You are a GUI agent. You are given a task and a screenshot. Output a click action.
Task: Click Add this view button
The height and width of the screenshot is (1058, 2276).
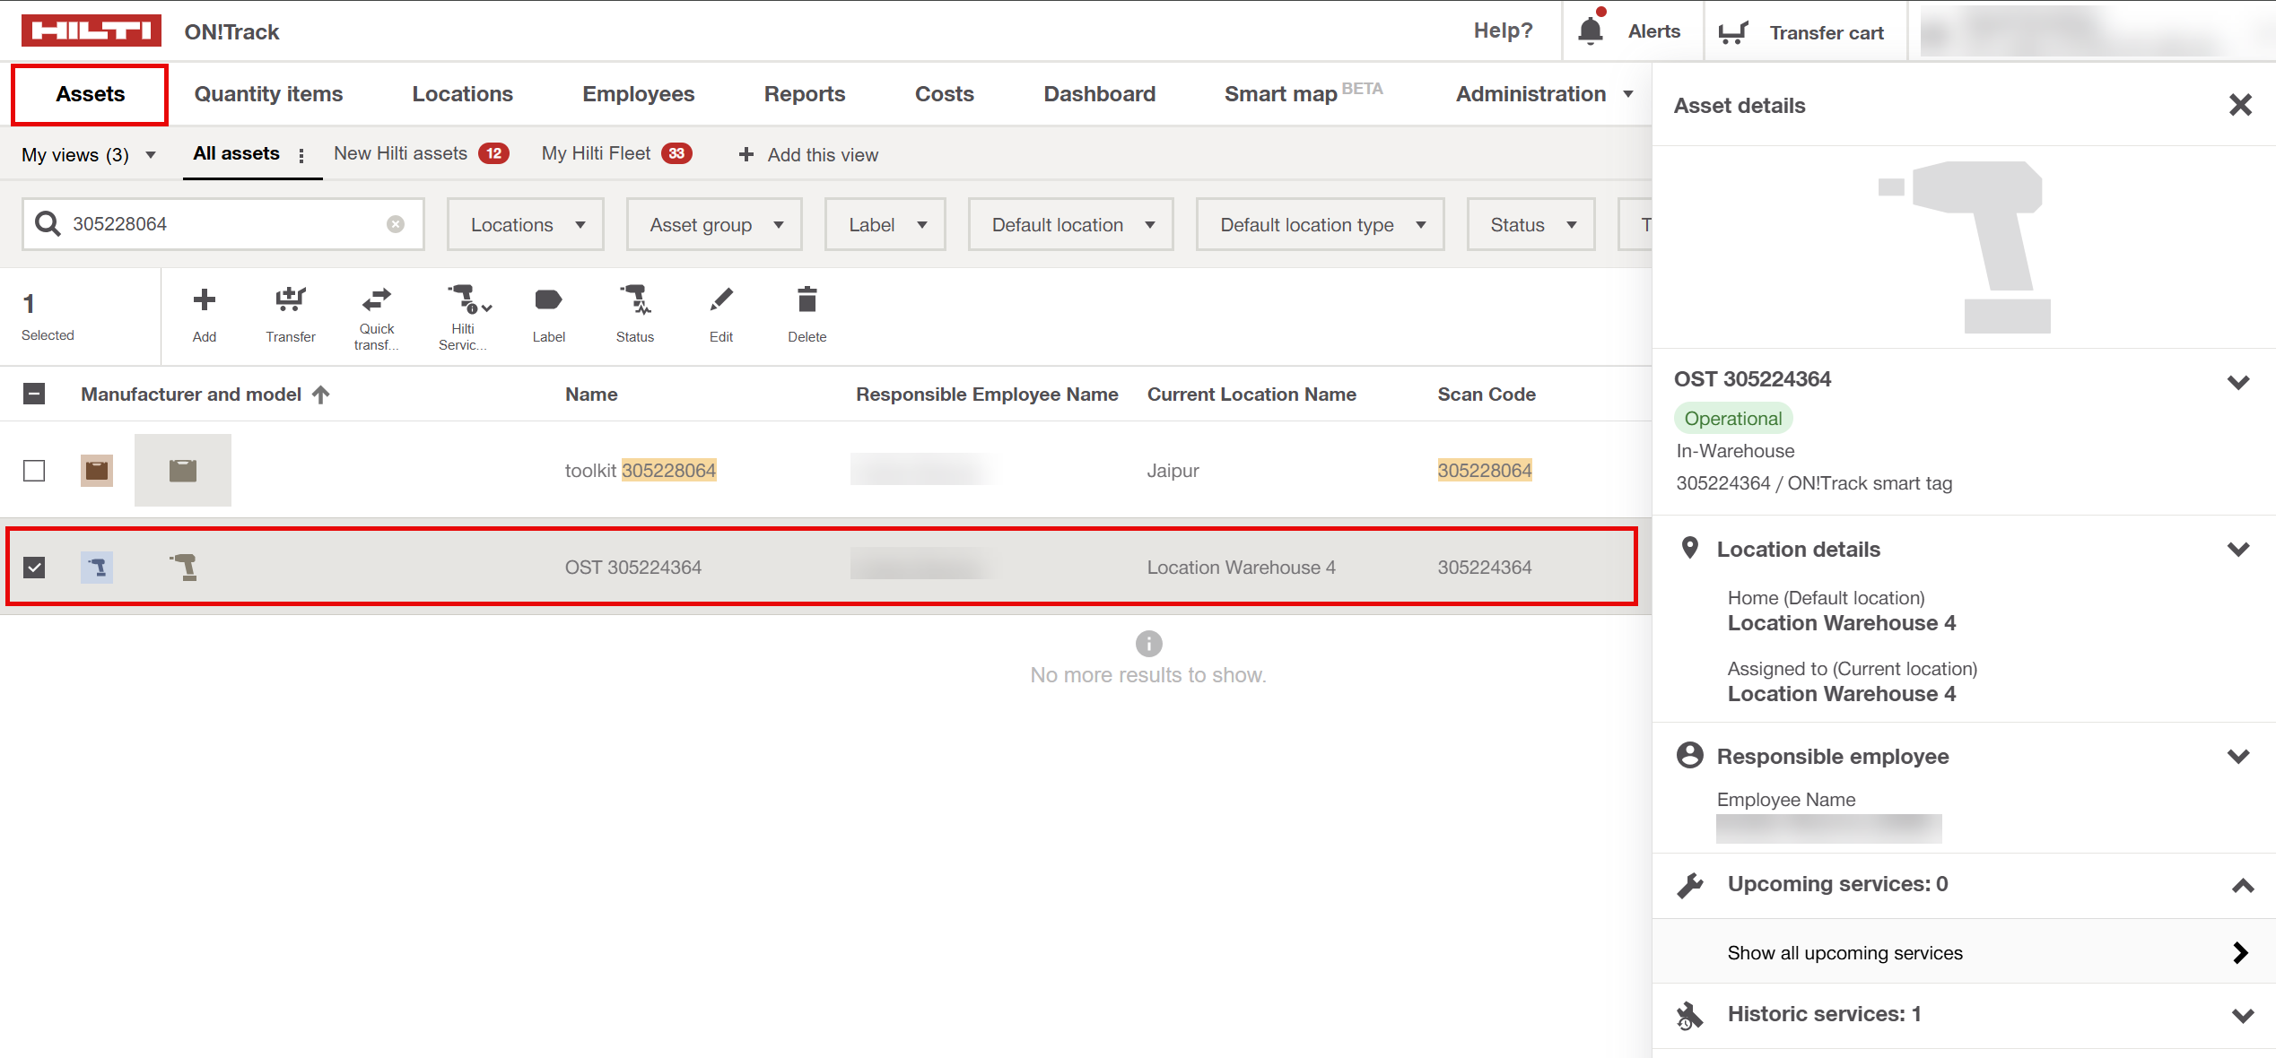808,155
